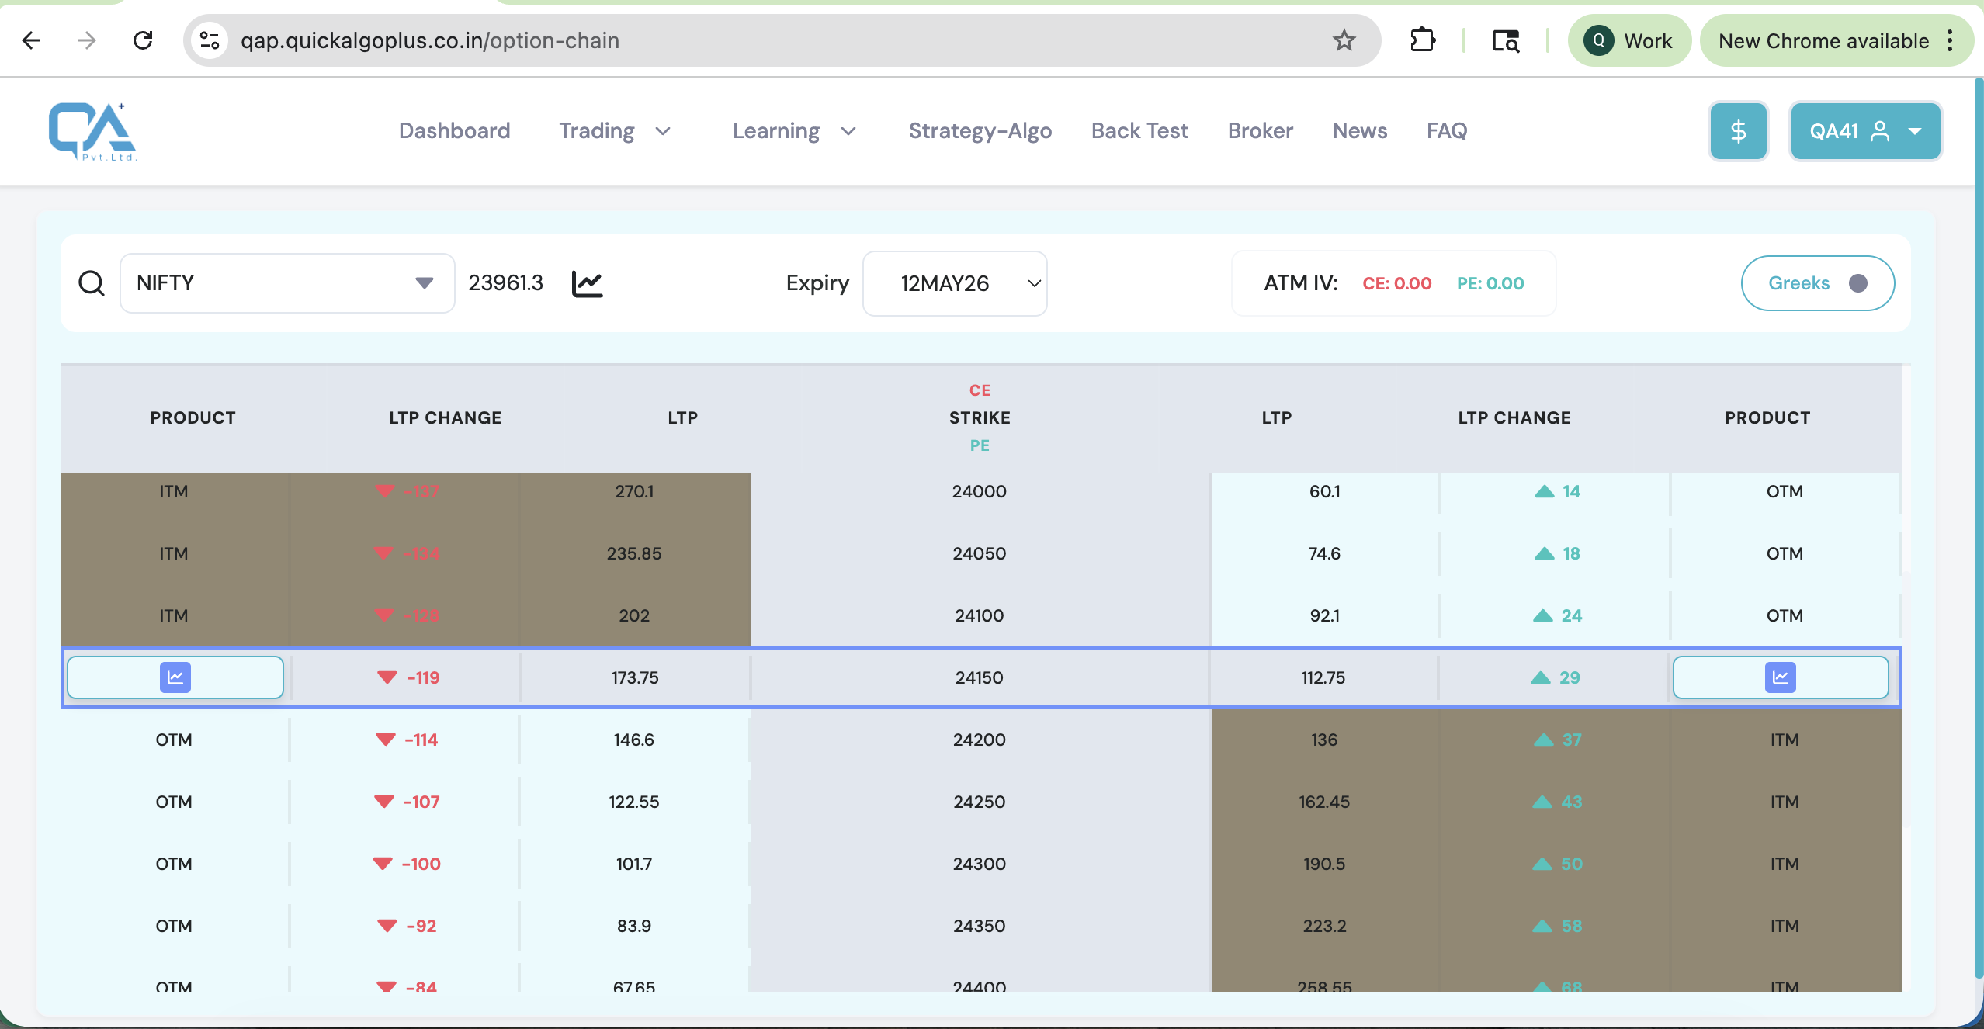Viewport: 1984px width, 1029px height.
Task: Select strike 24200 in the chain
Action: click(979, 740)
